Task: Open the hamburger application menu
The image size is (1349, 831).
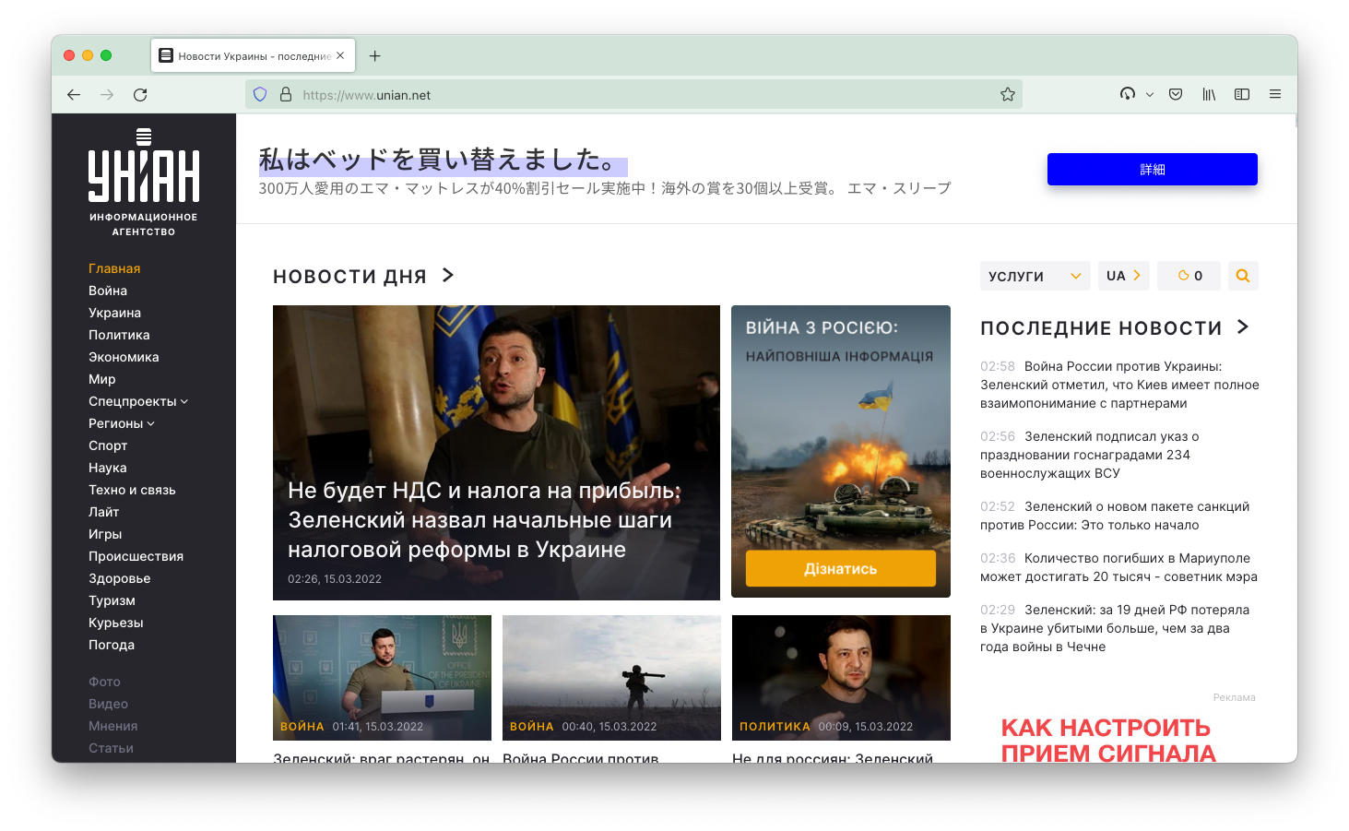Action: coord(1275,94)
